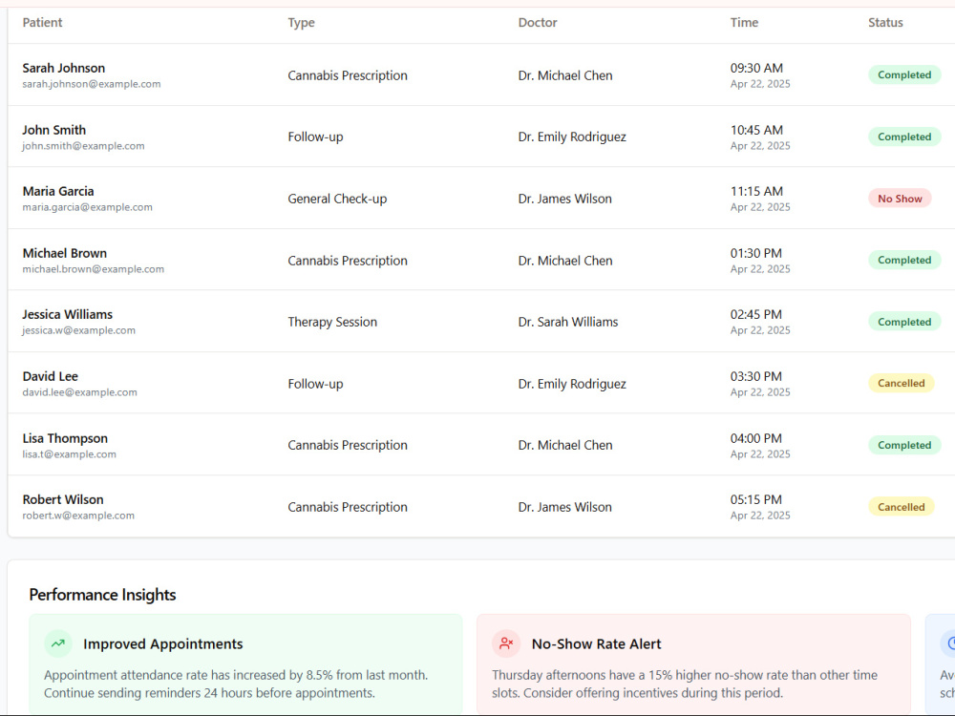Click email michael.brown@example.com
The height and width of the screenshot is (716, 955).
pos(94,269)
